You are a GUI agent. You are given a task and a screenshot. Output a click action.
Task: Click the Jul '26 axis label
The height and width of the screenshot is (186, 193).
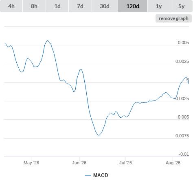[x=125, y=163]
